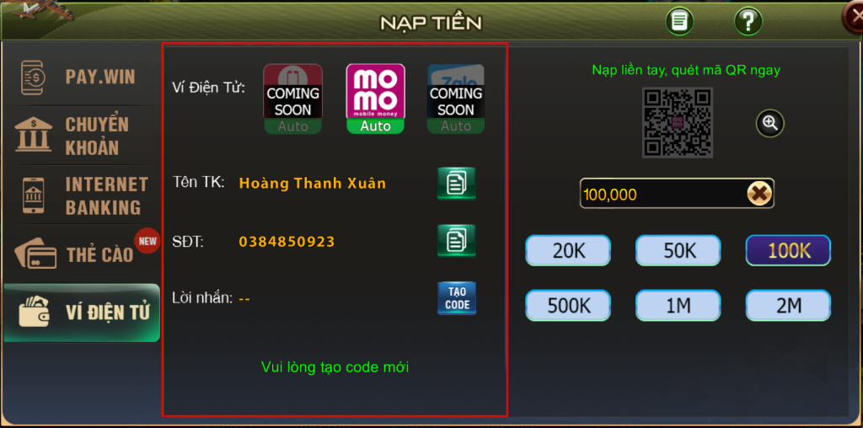Copy the phone number 0384850923
Viewport: 863px width, 428px height.
456,240
